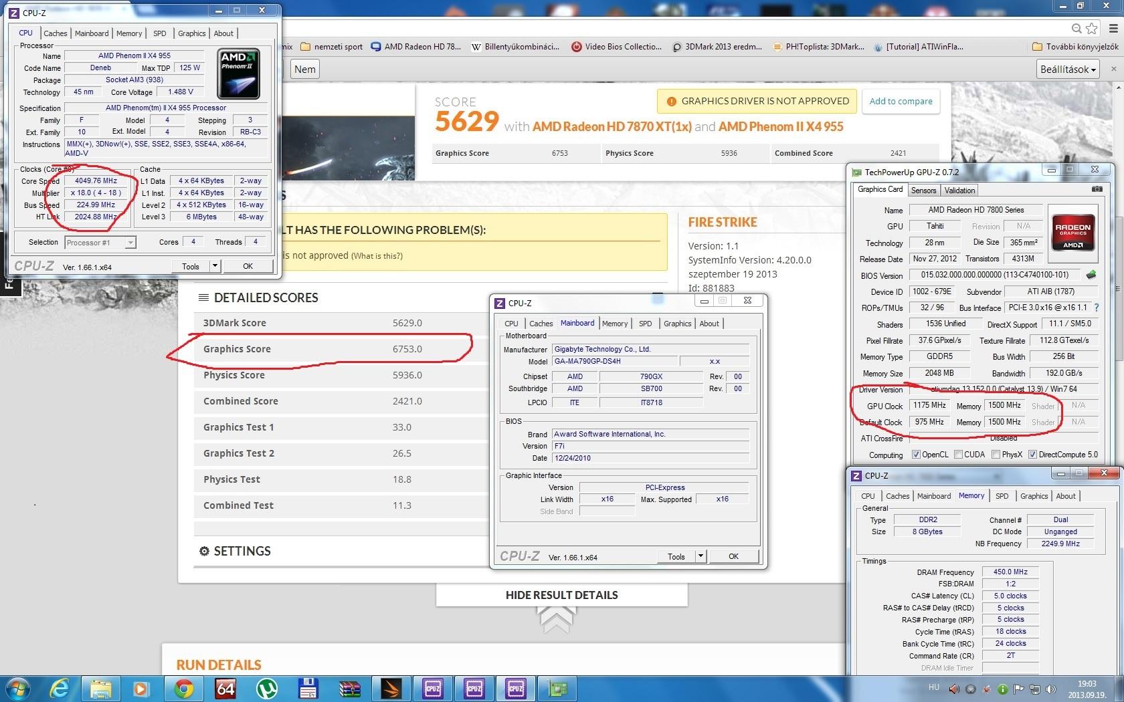This screenshot has width=1124, height=702.
Task: Click the Tools button in top-left CPU-Z
Action: click(x=191, y=266)
